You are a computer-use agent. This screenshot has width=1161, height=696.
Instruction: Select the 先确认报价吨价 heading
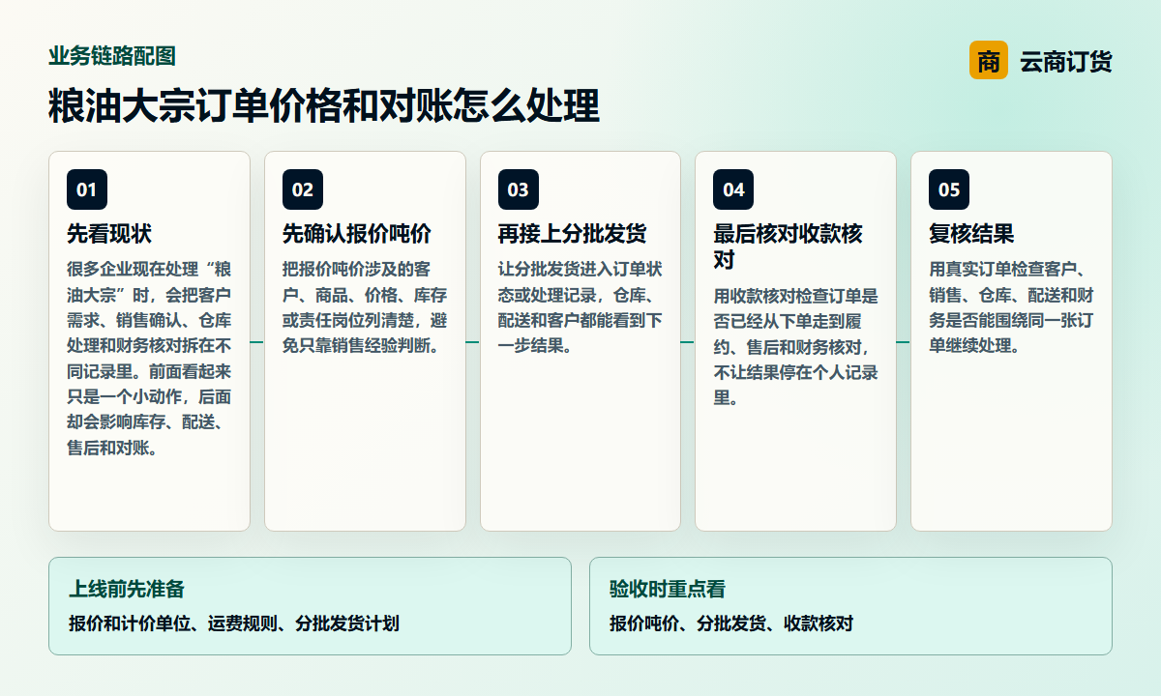click(357, 234)
